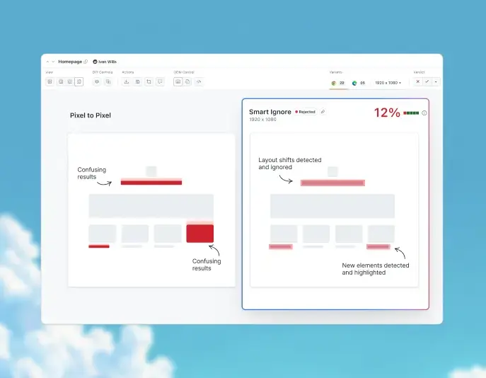Screen dimensions: 486x378
Task: Click the crop icon under Actions
Action: coord(149,82)
